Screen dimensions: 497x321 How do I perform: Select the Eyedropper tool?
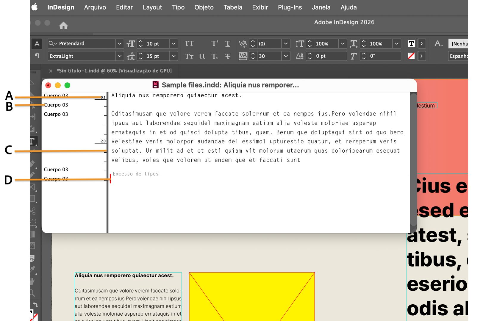(33, 270)
